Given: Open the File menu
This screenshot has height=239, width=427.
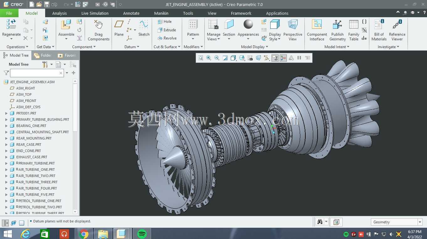Looking at the screenshot, I should 9,13.
